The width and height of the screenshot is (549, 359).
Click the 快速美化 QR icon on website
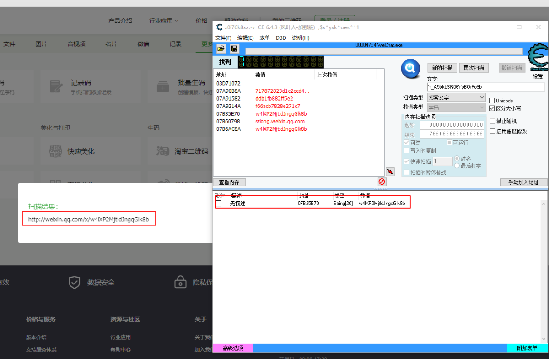[56, 151]
